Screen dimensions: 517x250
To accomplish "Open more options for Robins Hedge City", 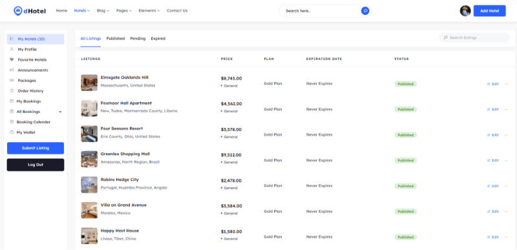I will click(x=506, y=186).
